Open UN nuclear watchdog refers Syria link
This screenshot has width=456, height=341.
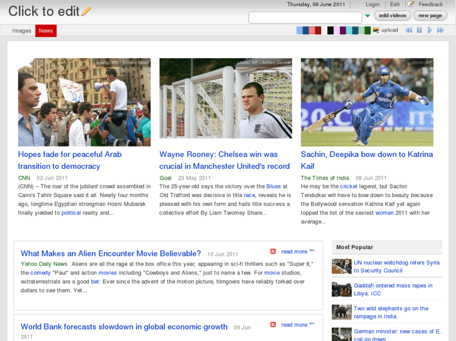396,267
